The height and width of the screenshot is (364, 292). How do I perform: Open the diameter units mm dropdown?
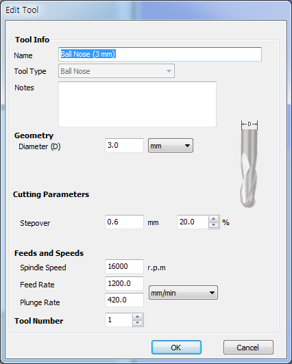171,146
